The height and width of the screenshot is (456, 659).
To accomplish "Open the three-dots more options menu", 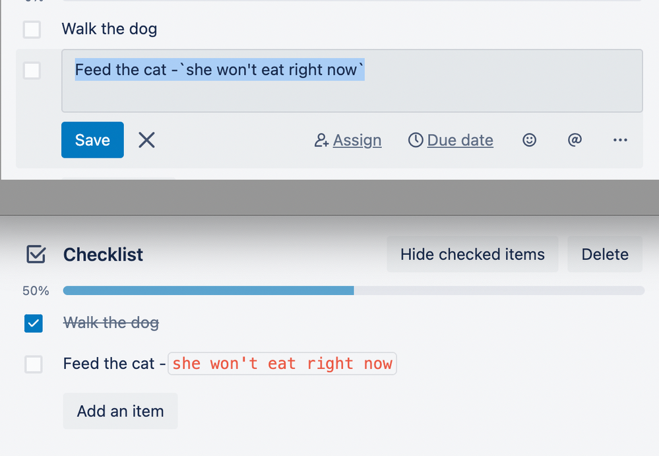I will [x=620, y=140].
